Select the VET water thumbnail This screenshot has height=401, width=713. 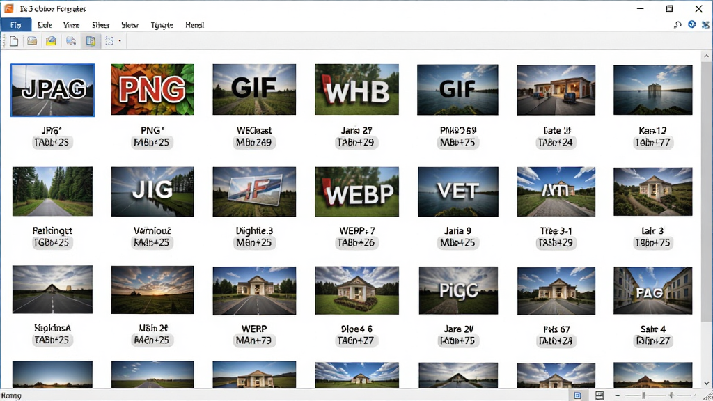point(457,191)
